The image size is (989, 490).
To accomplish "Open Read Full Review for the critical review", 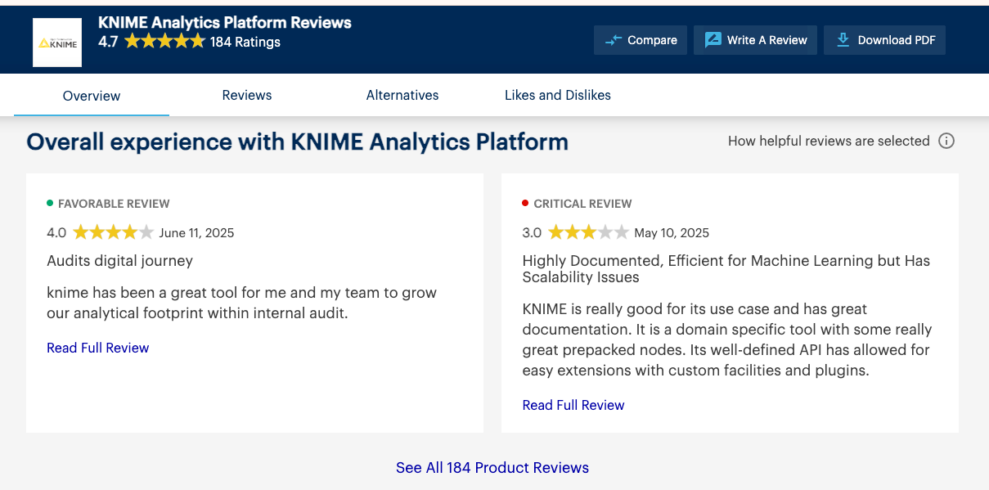I will 573,405.
